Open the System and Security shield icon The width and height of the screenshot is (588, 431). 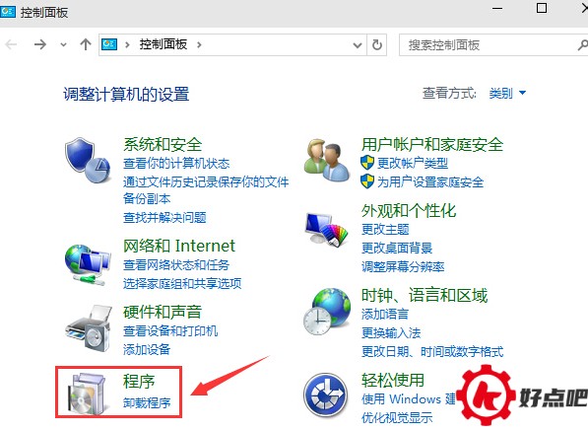tap(88, 160)
